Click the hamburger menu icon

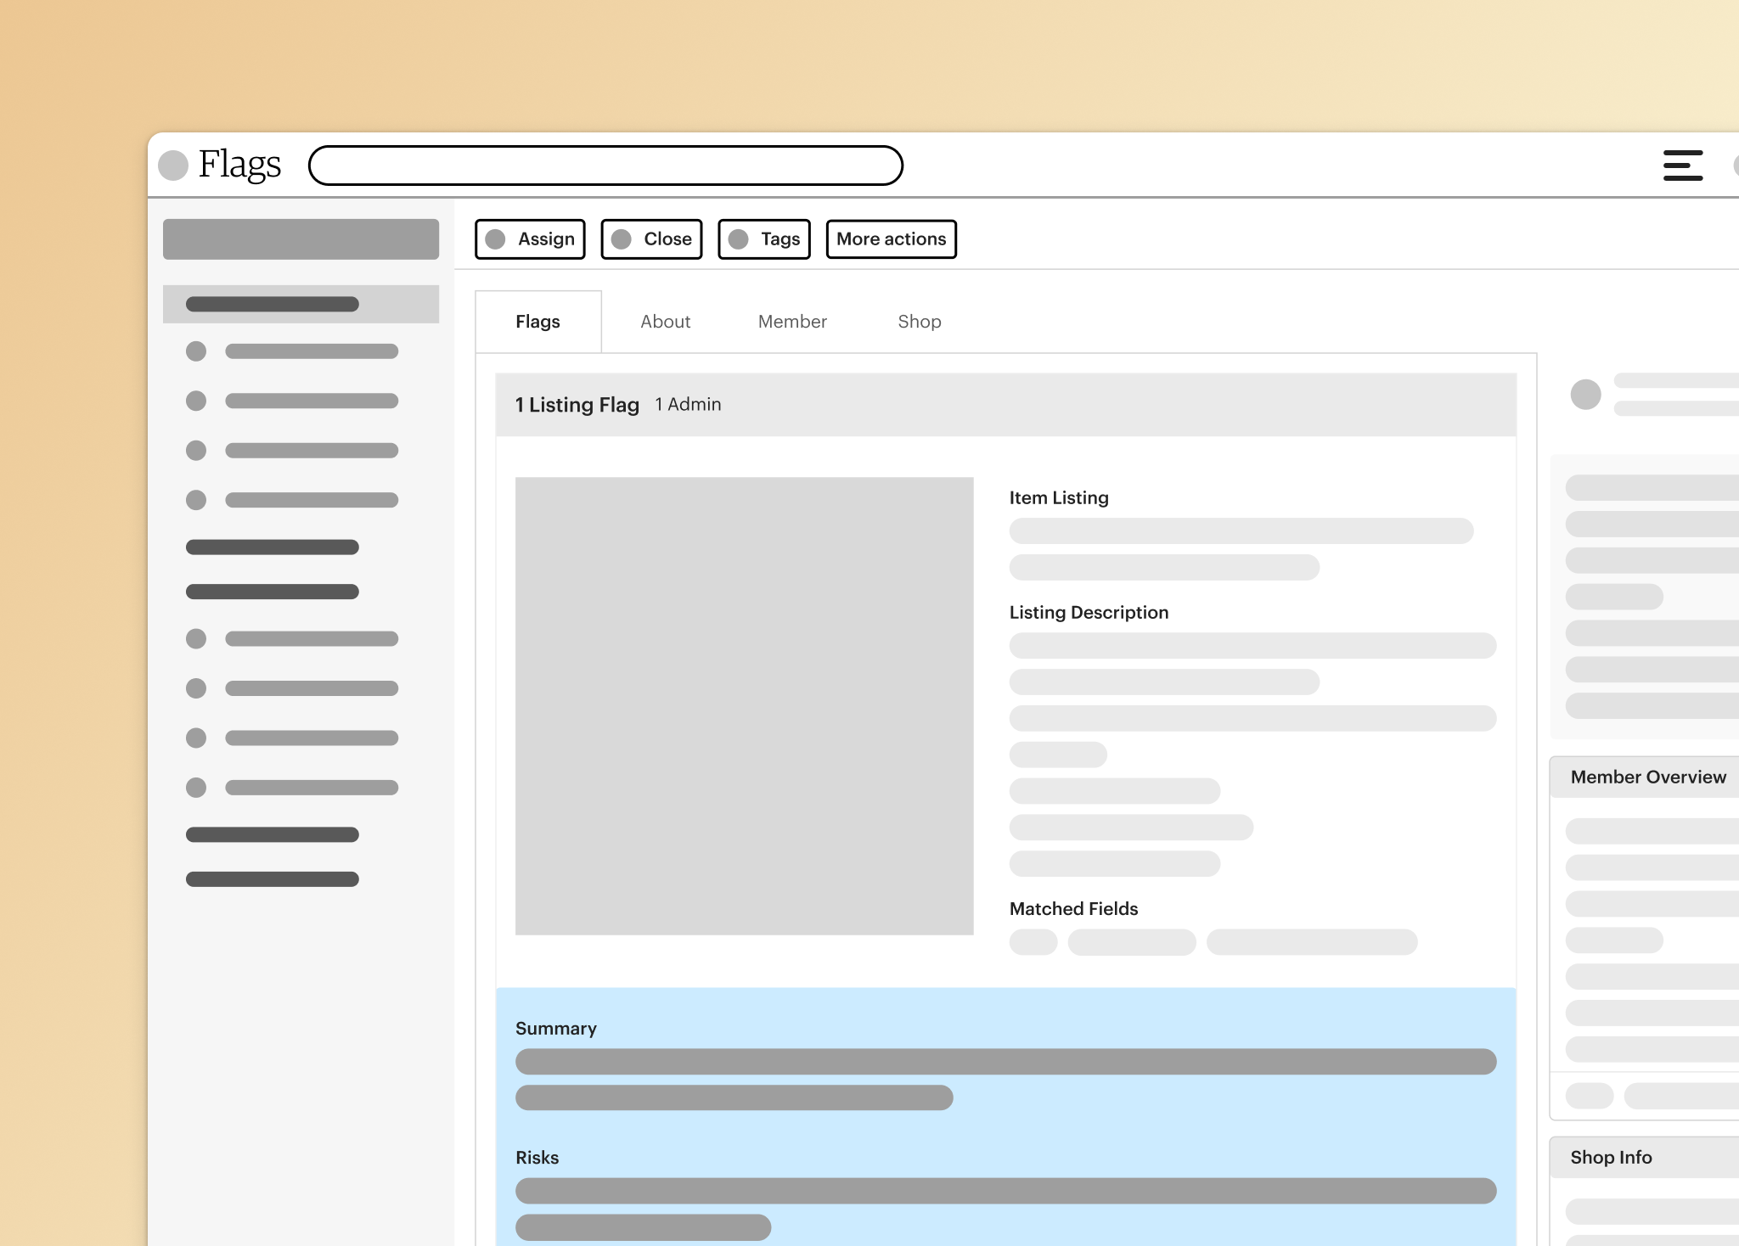[x=1682, y=166]
